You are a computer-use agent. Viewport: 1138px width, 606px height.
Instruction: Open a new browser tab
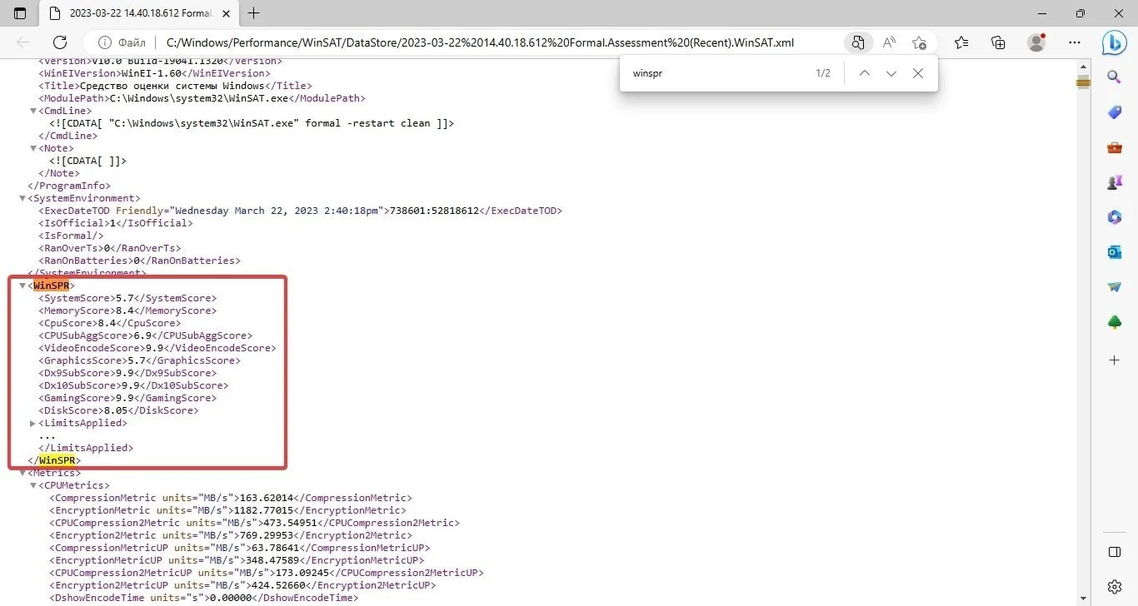coord(254,13)
